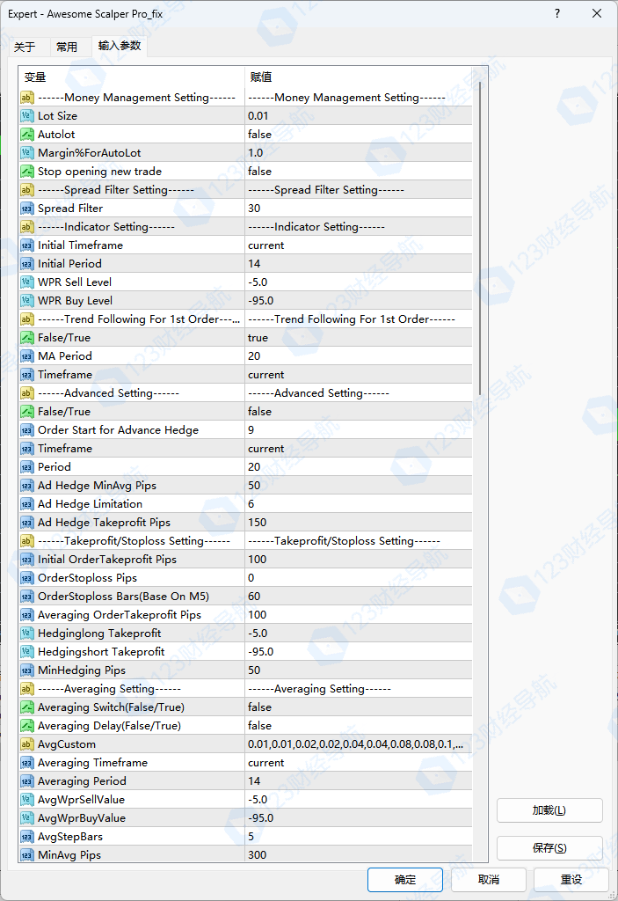618x901 pixels.
Task: Click the icon beside OrderStoploss Pips
Action: tap(27, 578)
